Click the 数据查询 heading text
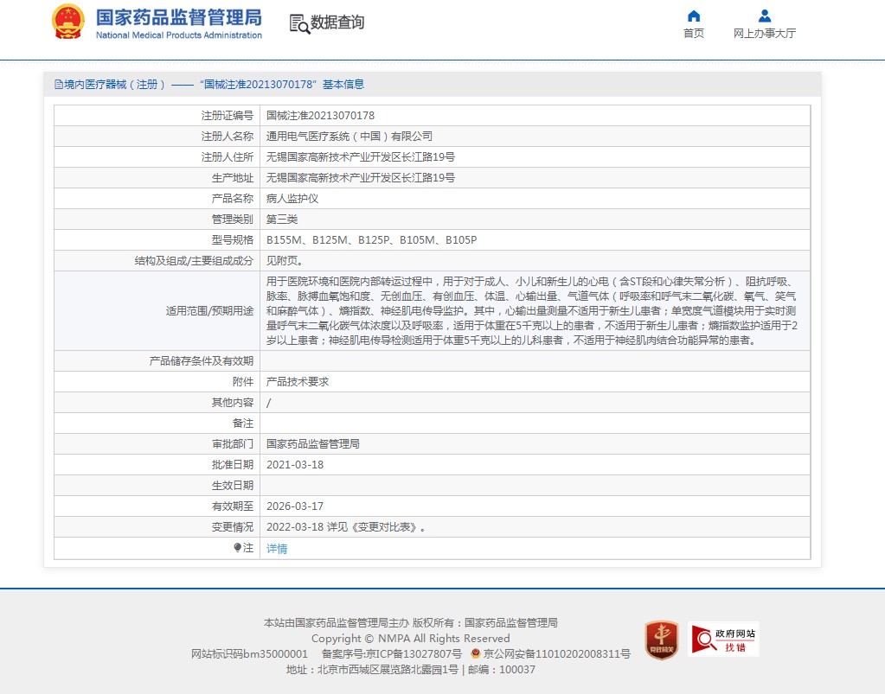 click(x=337, y=23)
